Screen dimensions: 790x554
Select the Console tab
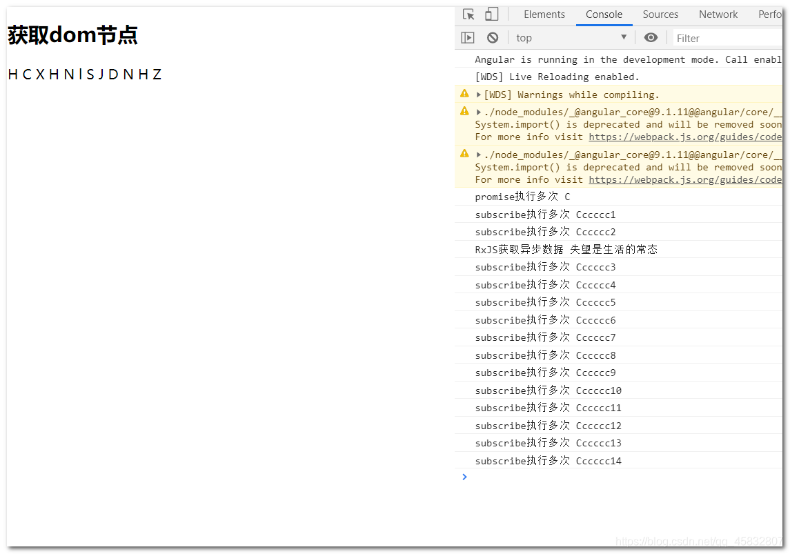coord(604,14)
